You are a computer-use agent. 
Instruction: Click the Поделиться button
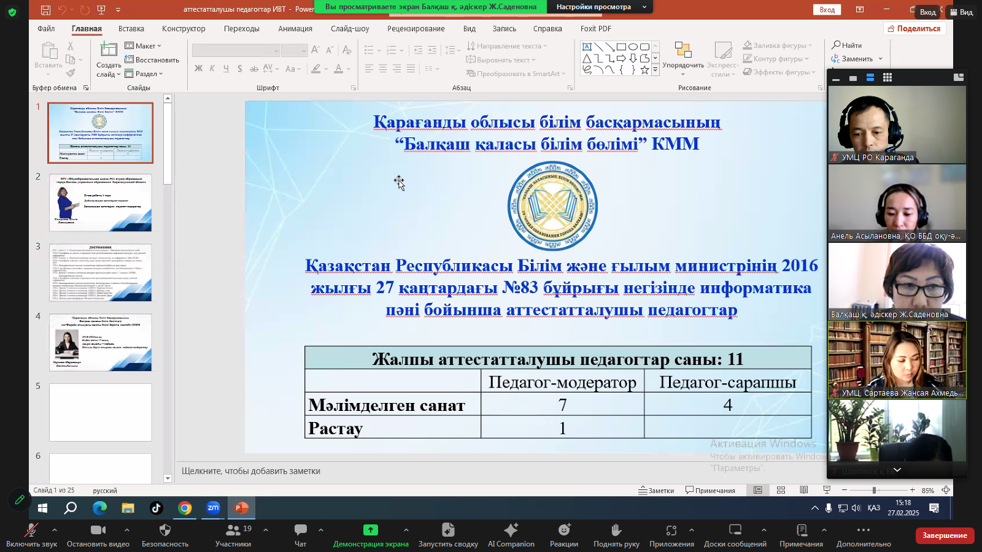pos(914,29)
